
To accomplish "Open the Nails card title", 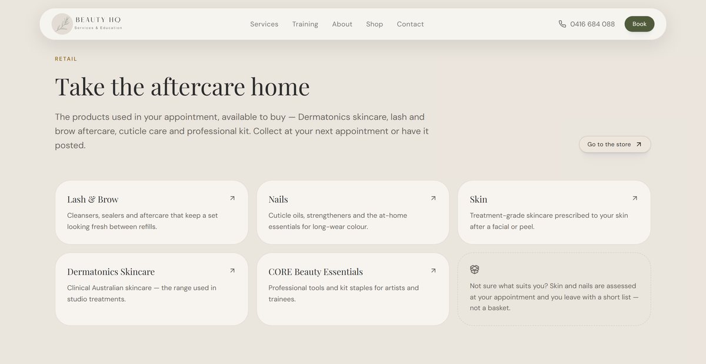I will (278, 200).
